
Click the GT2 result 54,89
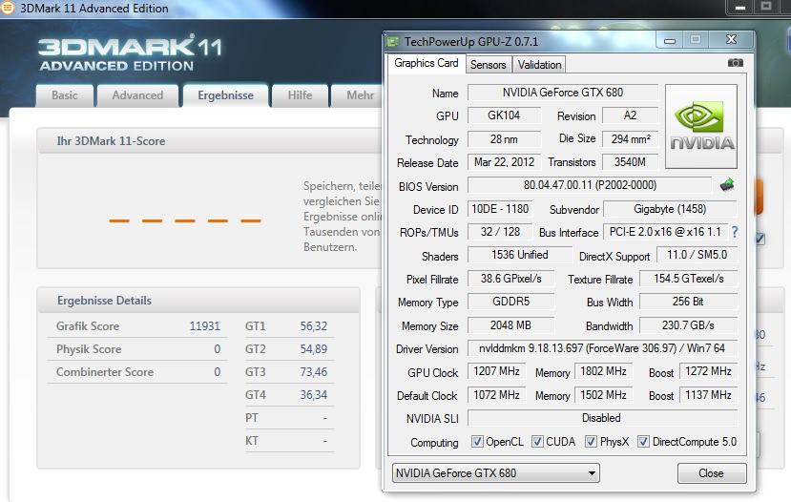pos(314,349)
